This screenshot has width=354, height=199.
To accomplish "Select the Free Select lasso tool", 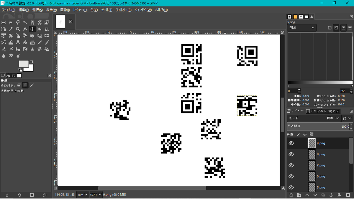I will [18, 22].
